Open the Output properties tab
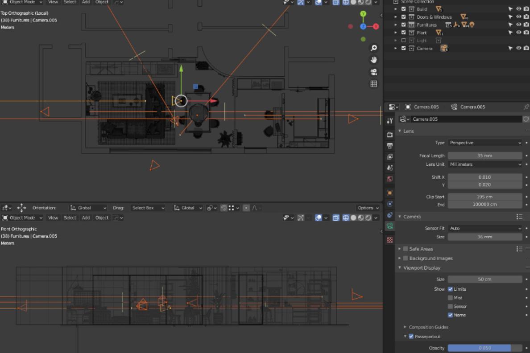The image size is (530, 353). (x=390, y=146)
